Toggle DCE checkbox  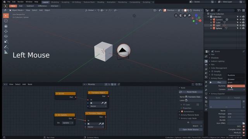244,126
